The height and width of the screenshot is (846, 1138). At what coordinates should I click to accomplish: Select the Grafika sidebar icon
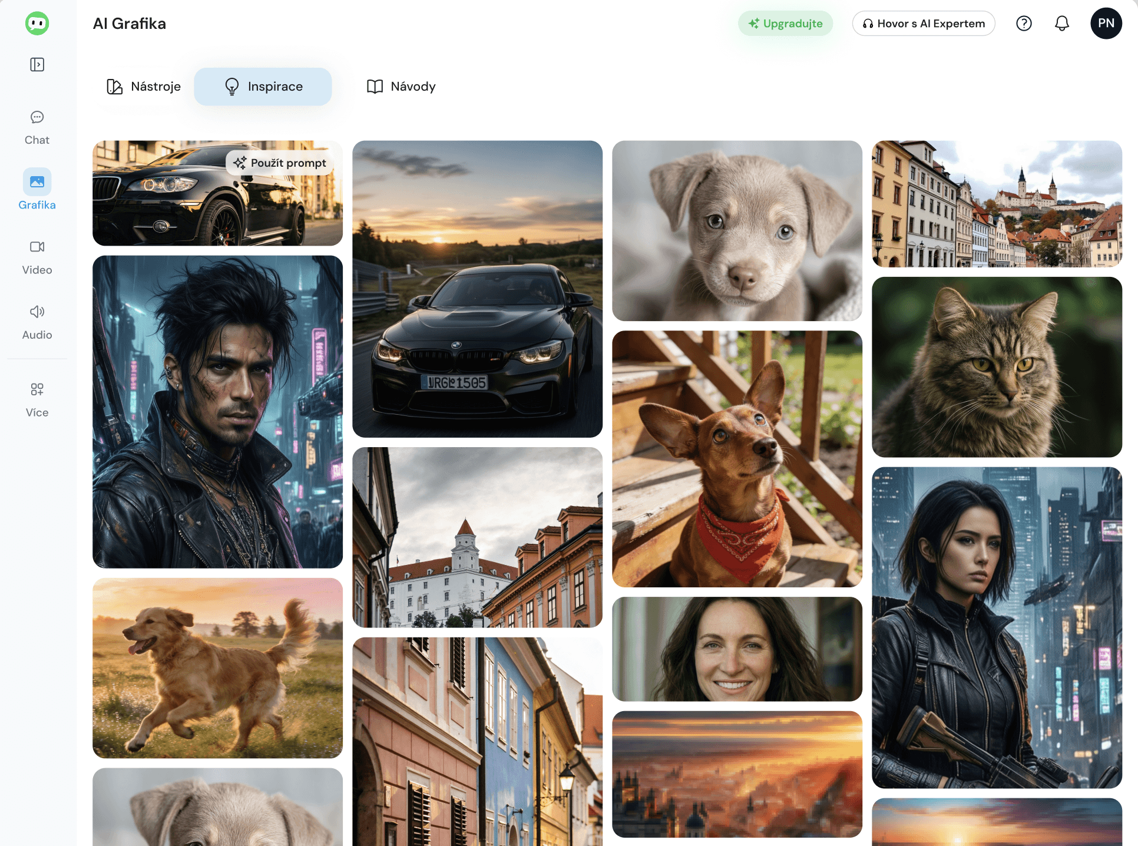click(37, 182)
